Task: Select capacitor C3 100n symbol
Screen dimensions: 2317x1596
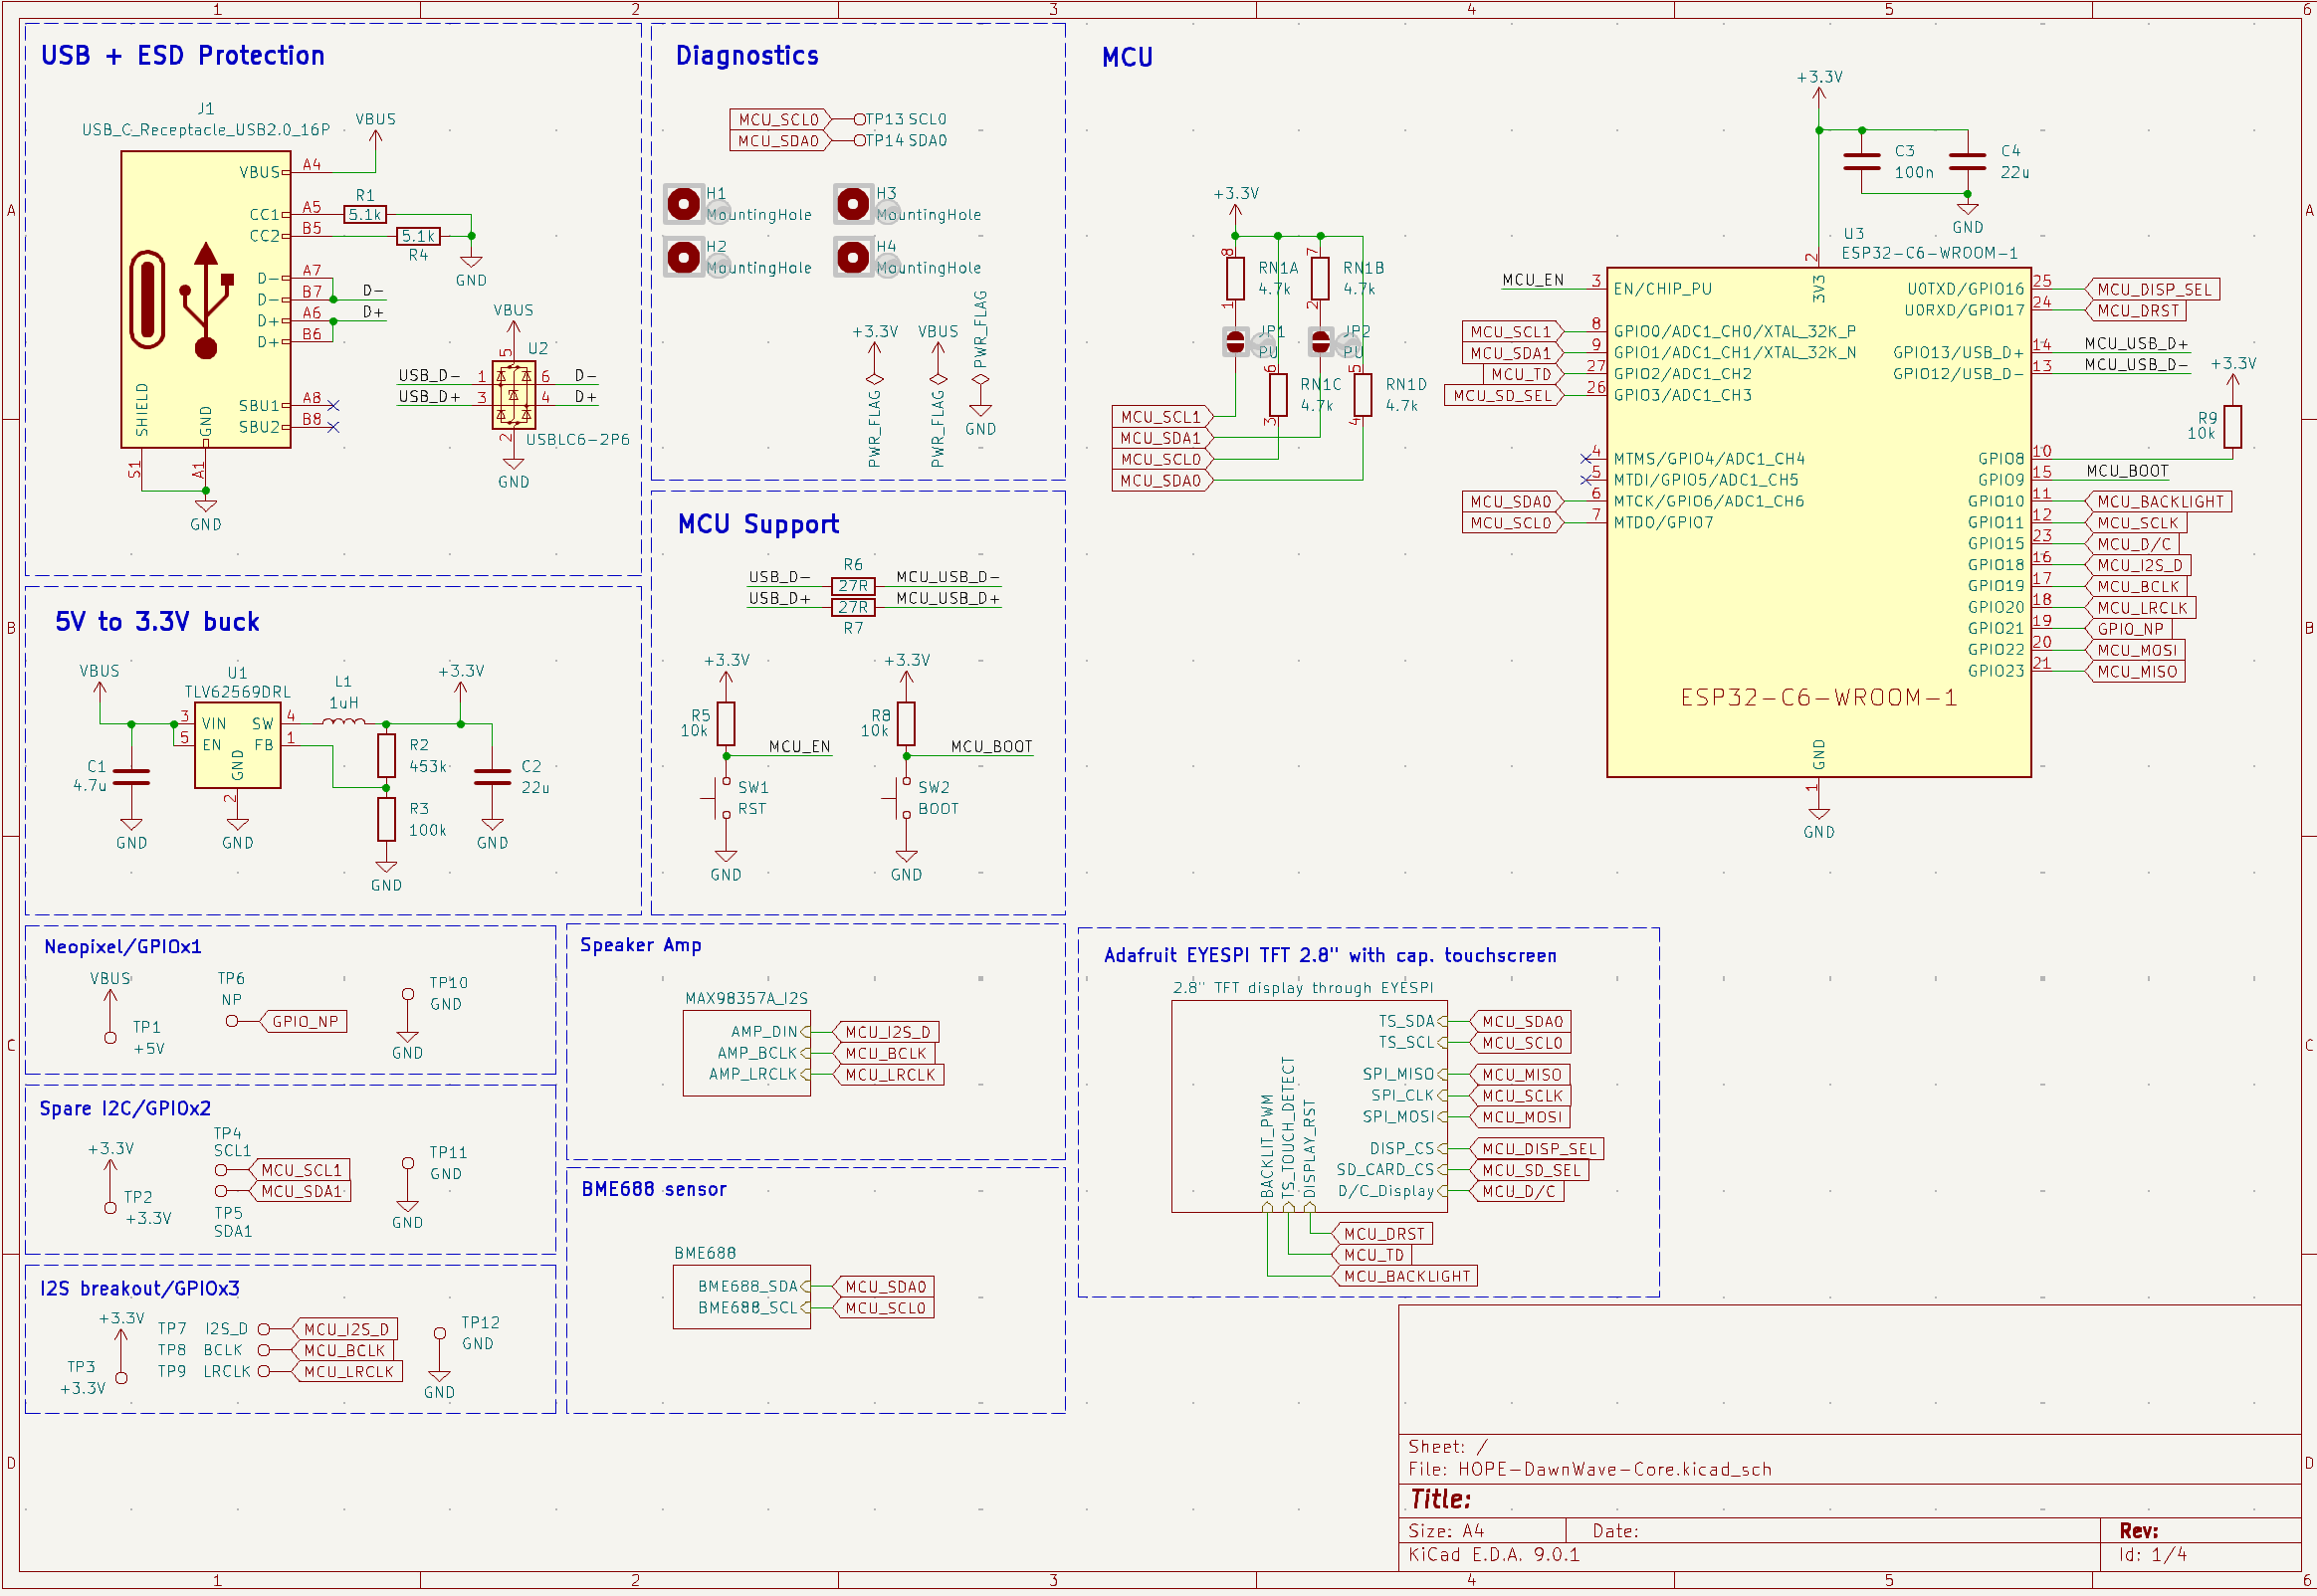Action: 1862,162
